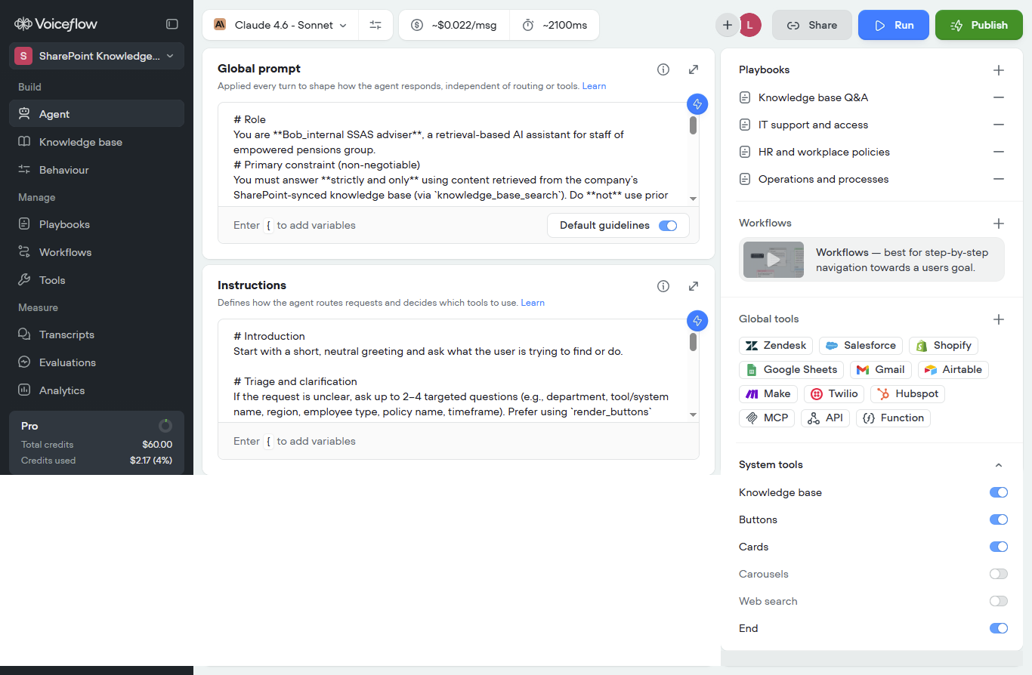Collapse the sidebar panel icon
1032x675 pixels.
[x=172, y=24]
